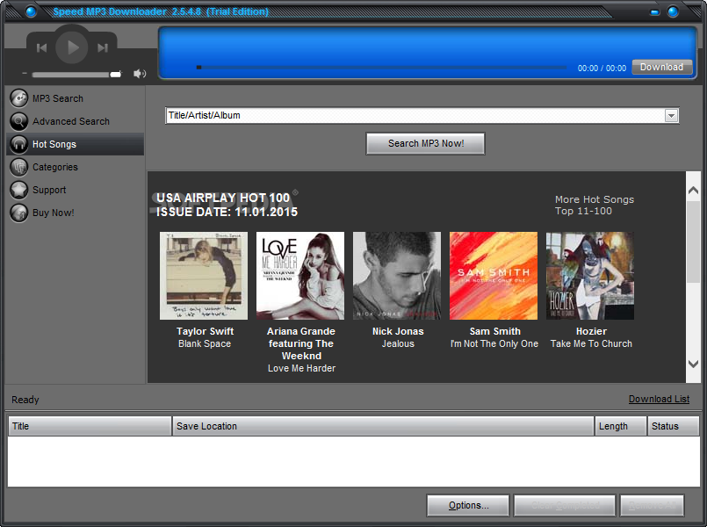The height and width of the screenshot is (527, 707).
Task: Click the Download button in the player
Action: click(661, 67)
